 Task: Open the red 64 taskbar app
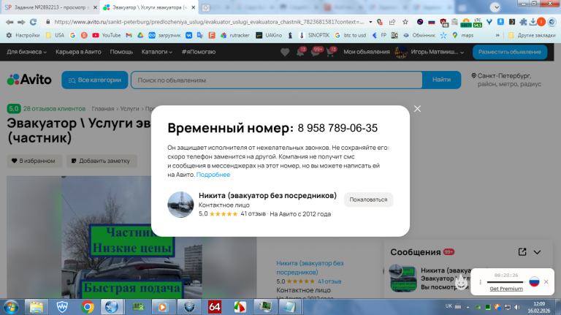click(214, 307)
